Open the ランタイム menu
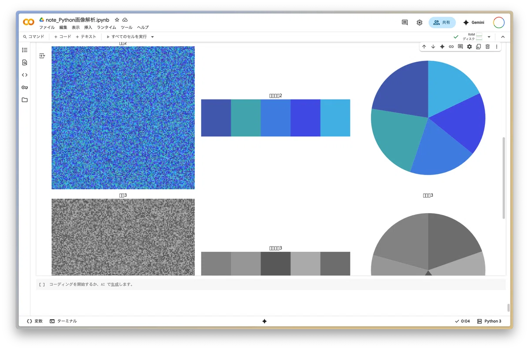 [107, 27]
